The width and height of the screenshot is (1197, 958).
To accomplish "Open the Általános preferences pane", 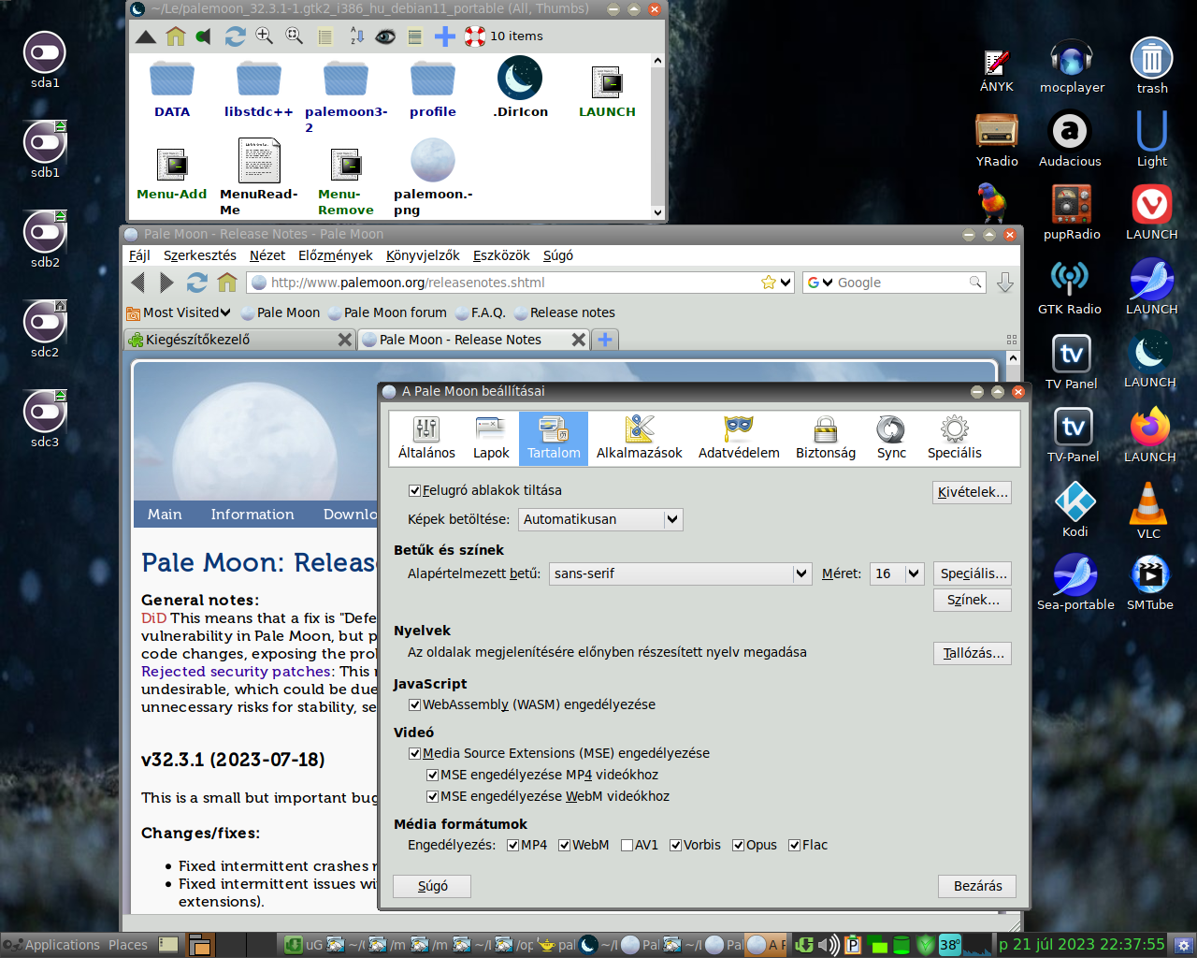I will 426,438.
